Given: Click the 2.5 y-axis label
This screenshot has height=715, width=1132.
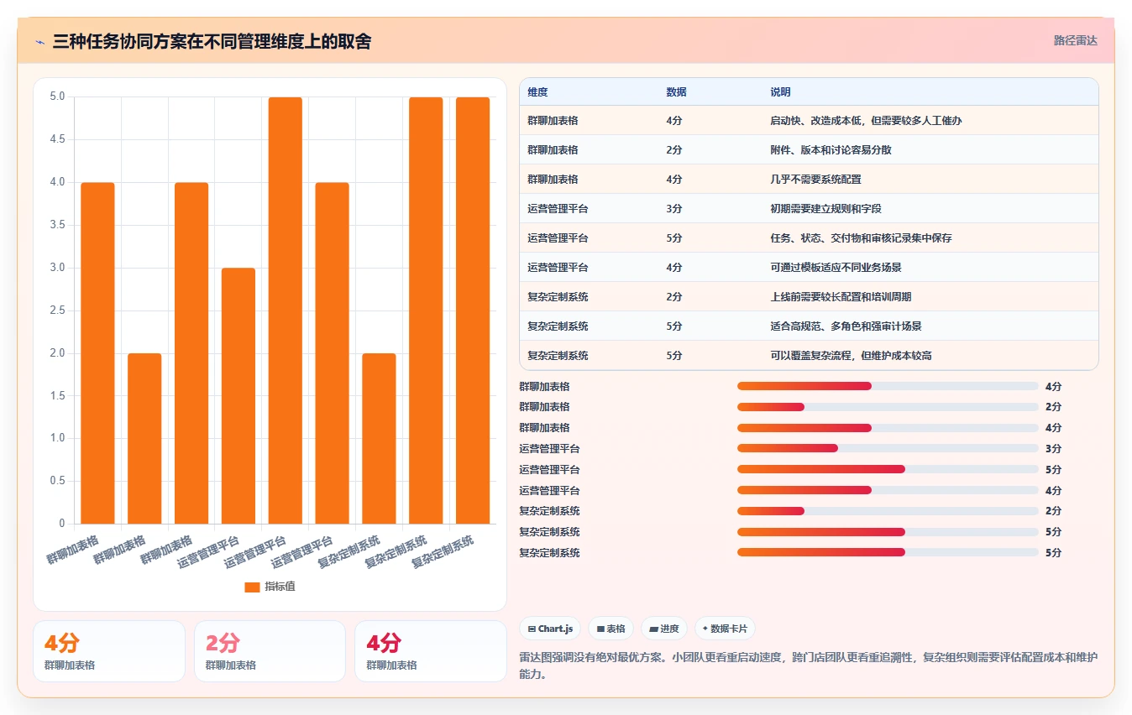Looking at the screenshot, I should click(57, 311).
